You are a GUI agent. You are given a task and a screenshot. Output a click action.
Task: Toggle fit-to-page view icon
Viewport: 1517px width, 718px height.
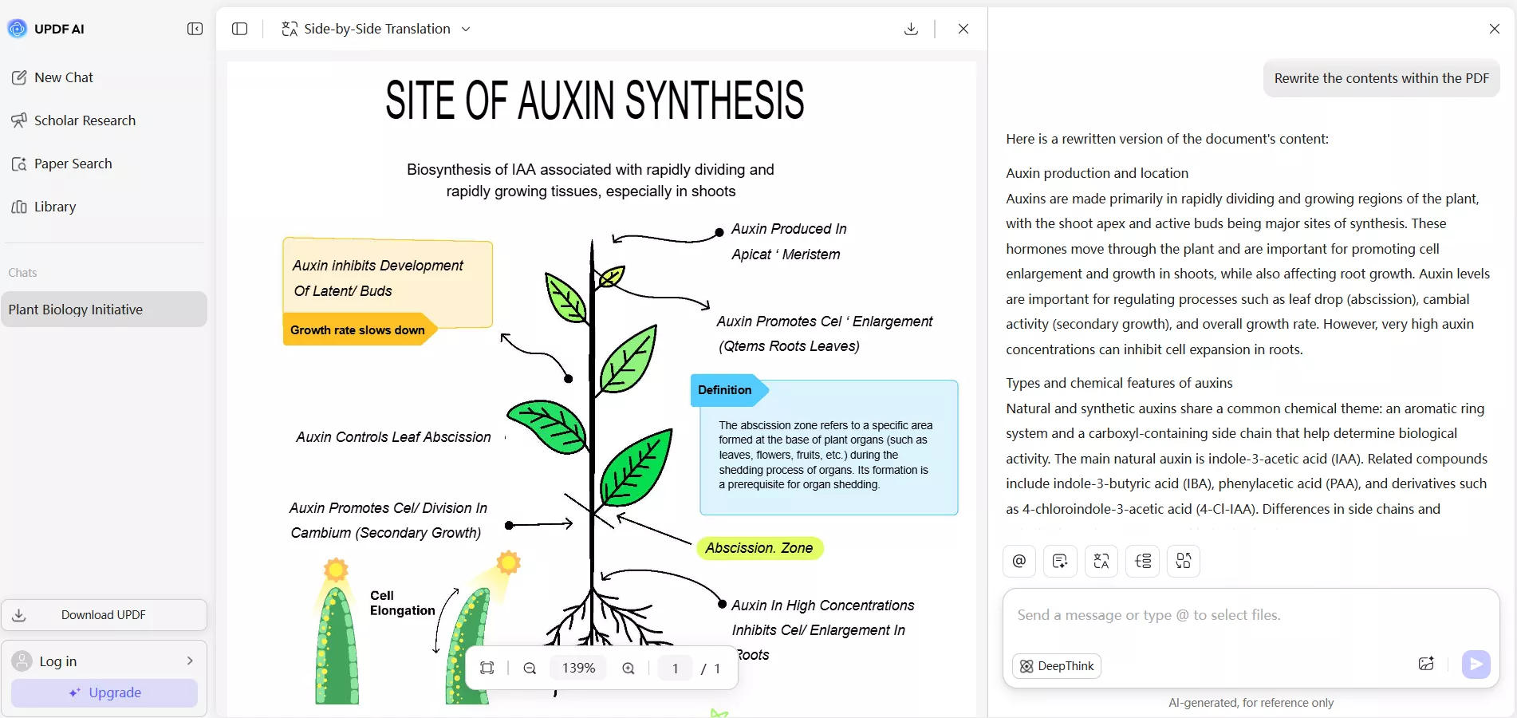point(487,669)
